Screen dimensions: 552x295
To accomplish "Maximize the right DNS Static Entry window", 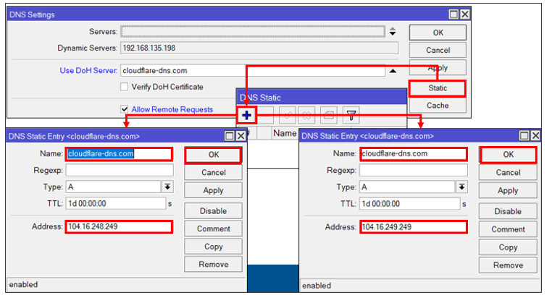I will 524,135.
